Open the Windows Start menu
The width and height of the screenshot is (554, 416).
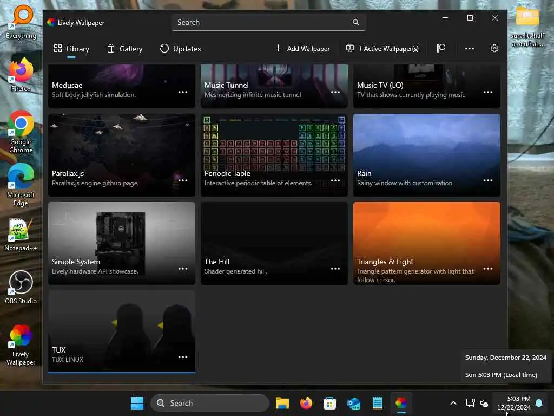point(137,403)
